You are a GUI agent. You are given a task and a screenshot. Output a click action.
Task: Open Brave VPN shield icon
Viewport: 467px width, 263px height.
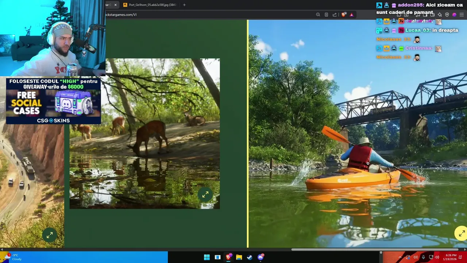[447, 15]
